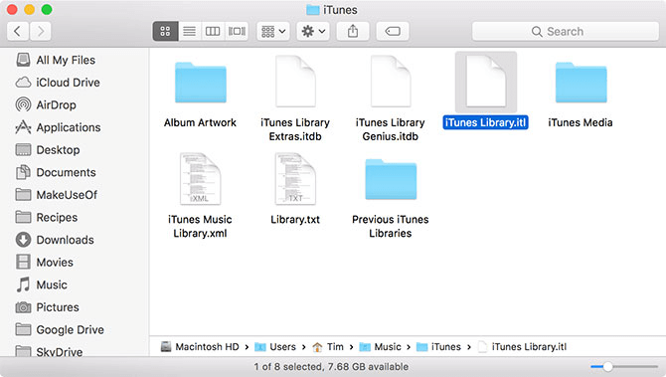This screenshot has width=666, height=377.
Task: Click the iTunes folder icon in title bar
Action: [x=313, y=10]
